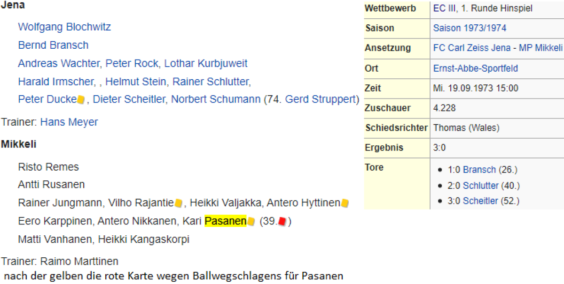Click the Helmut Stein link
Screen dimensions: 564x284
click(135, 82)
